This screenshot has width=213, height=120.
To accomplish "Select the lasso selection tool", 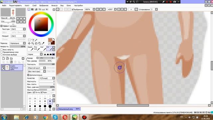I will [x=33, y=40].
